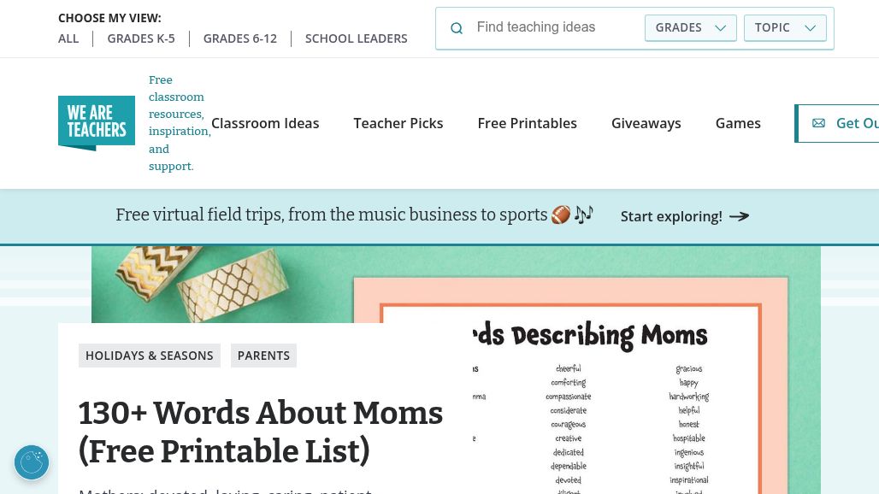Go to Free Printables
Viewport: 879px width, 494px height.
[528, 123]
